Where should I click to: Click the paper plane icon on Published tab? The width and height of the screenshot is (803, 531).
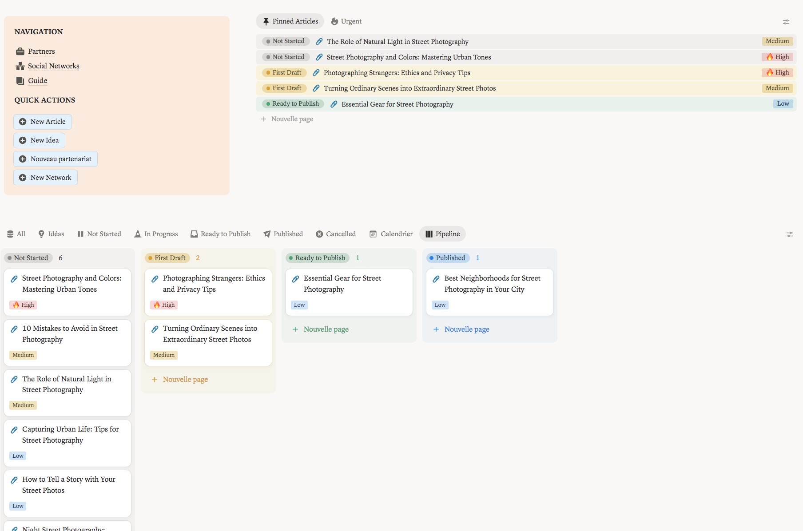point(267,234)
